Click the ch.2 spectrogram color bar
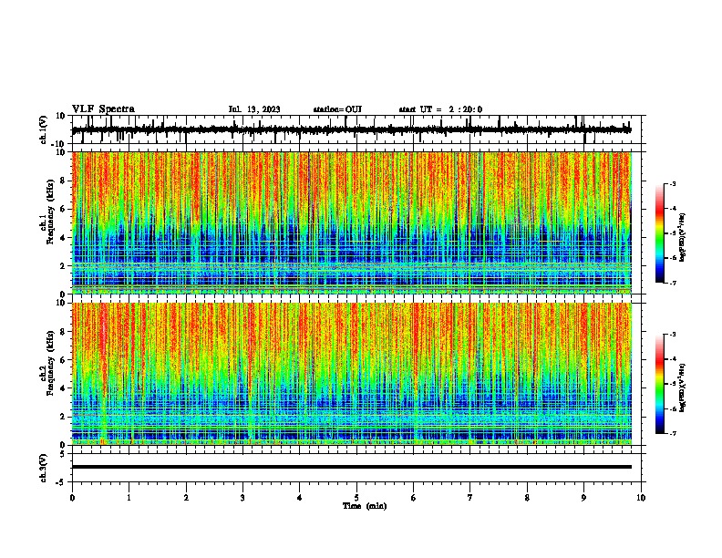 (659, 384)
